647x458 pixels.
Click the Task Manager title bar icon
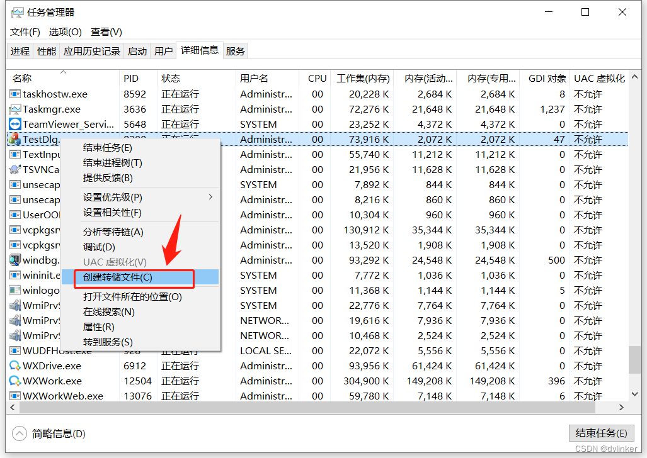tap(18, 13)
